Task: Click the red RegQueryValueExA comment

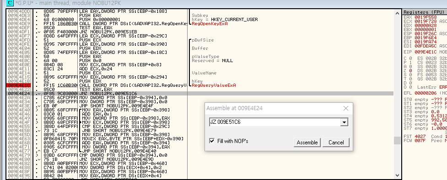Action: (x=214, y=85)
